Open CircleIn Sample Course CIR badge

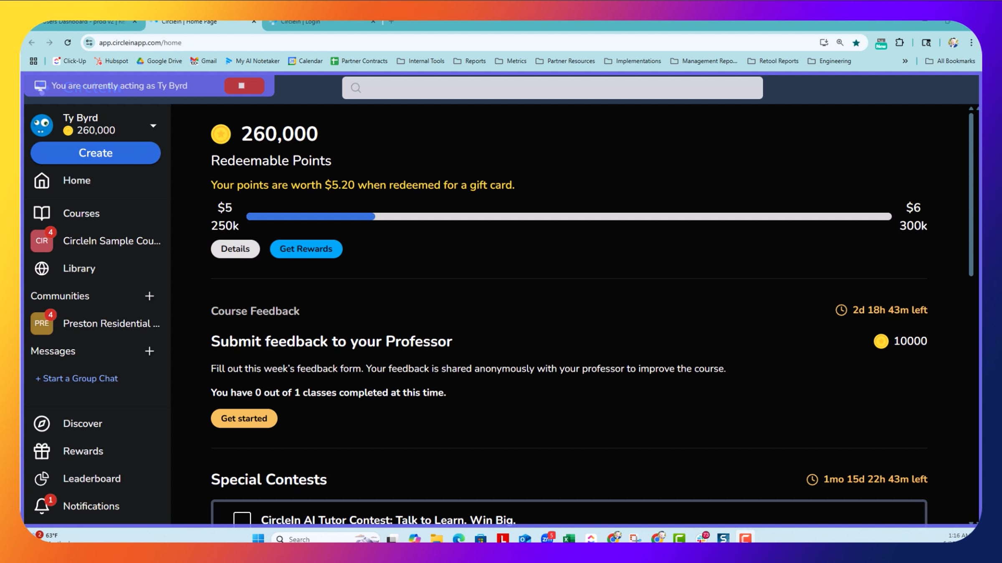tap(42, 241)
